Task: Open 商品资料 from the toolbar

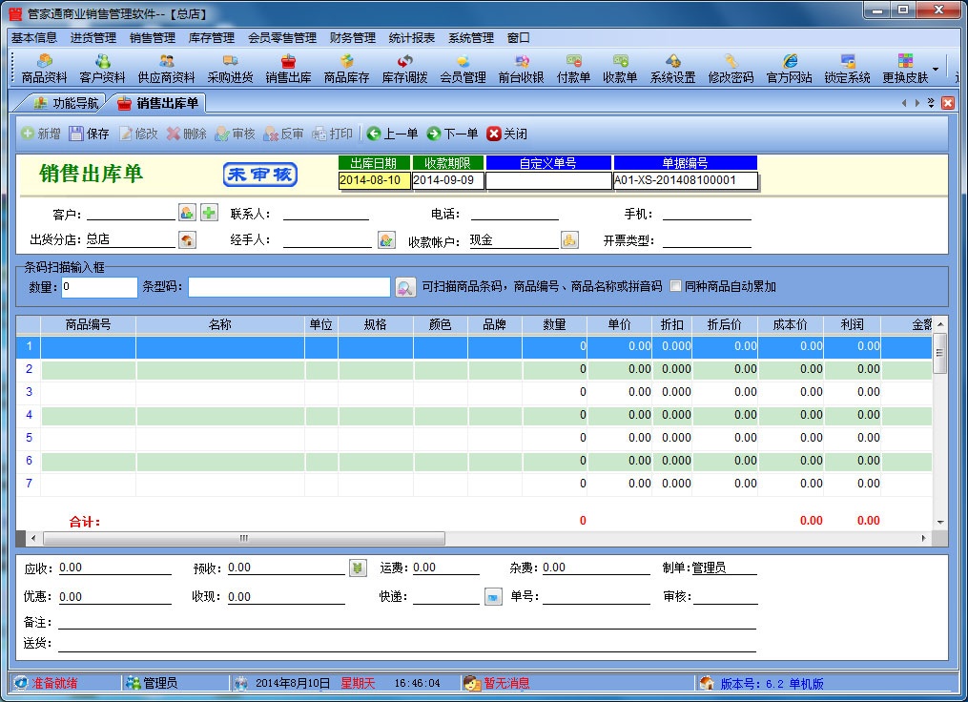Action: (x=44, y=68)
